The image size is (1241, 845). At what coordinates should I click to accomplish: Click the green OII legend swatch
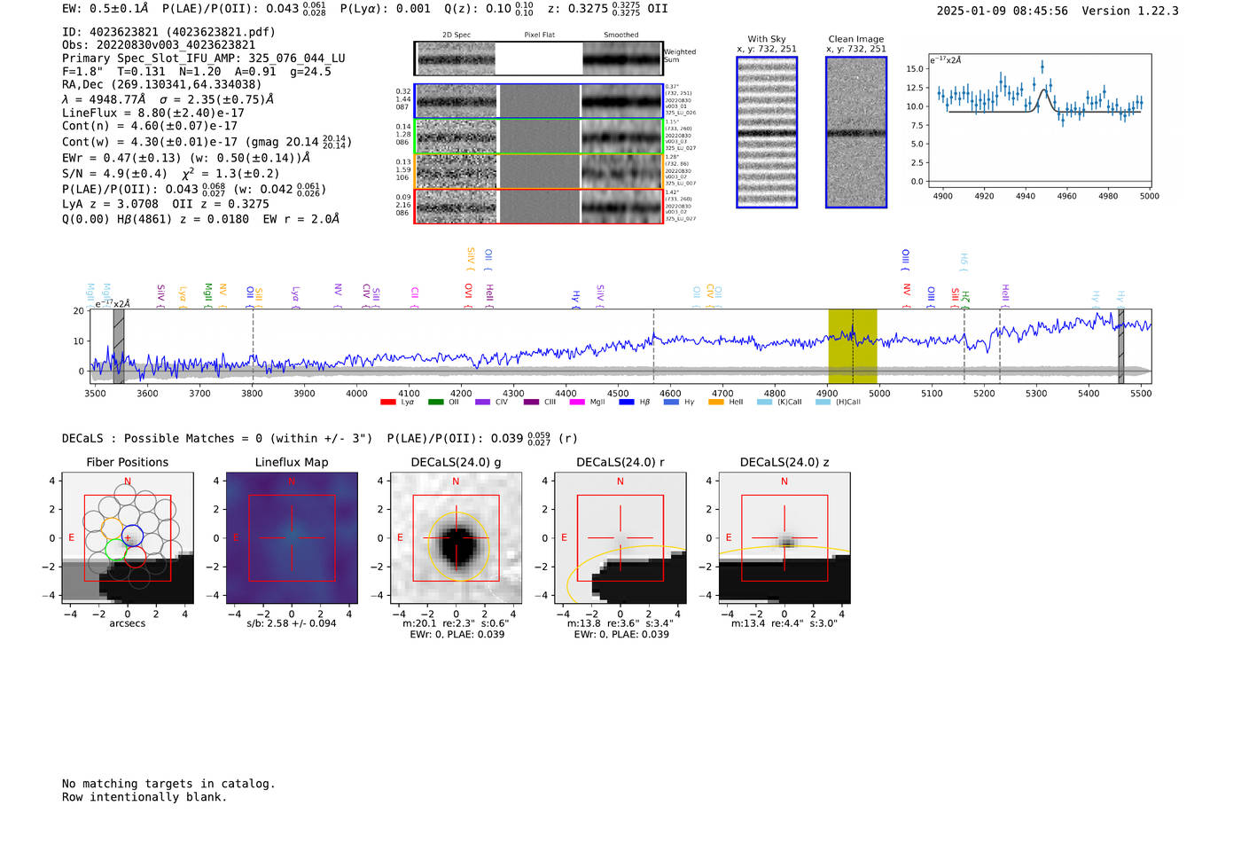tap(435, 402)
